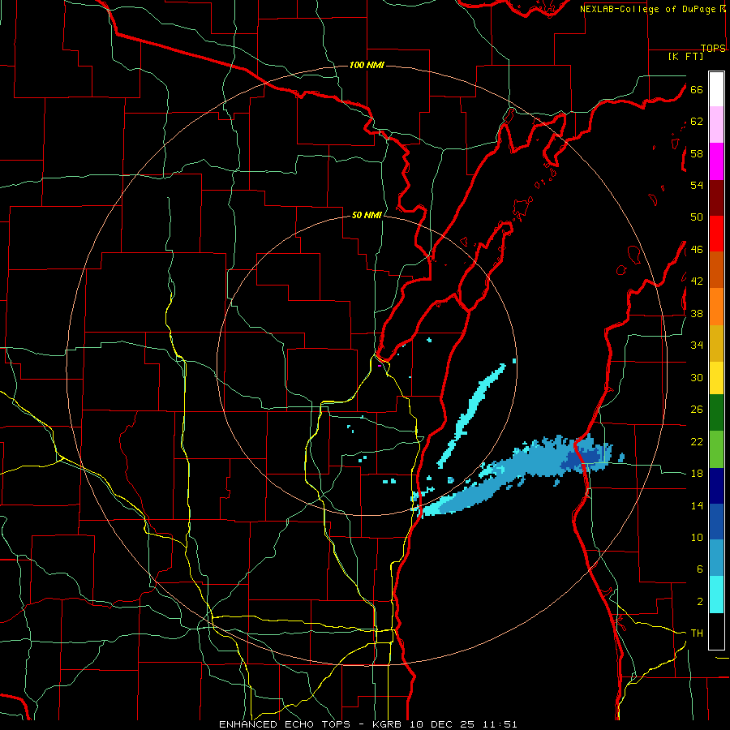The width and height of the screenshot is (730, 730).
Task: Click the gold legend swatch
Action: click(x=716, y=343)
